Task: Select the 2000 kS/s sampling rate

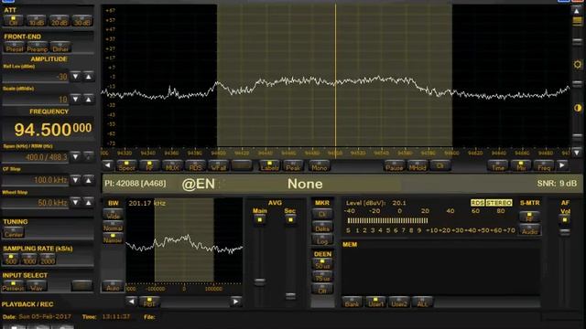Action: 48,260
